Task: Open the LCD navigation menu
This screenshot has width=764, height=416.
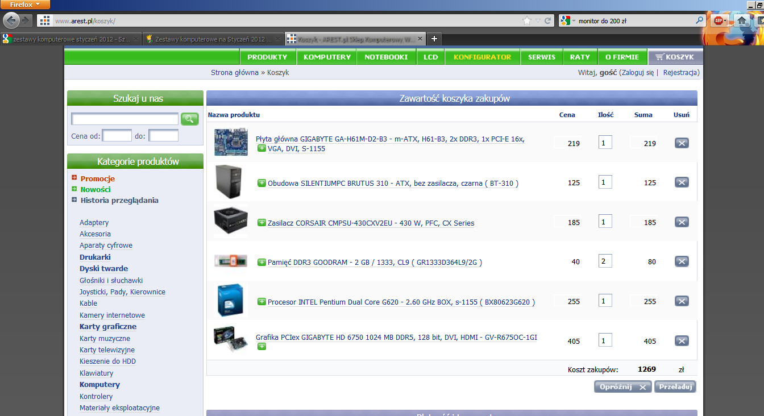Action: (x=431, y=57)
